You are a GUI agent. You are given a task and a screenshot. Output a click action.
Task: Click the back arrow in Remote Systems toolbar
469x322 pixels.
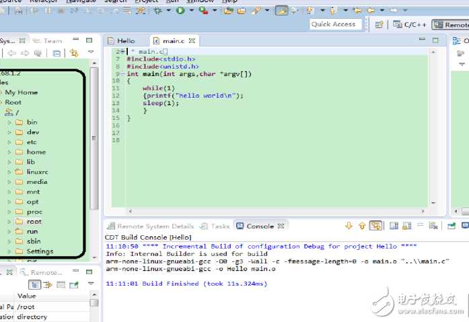11,53
